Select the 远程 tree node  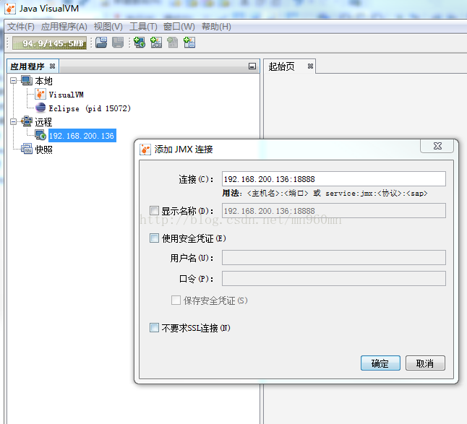43,121
